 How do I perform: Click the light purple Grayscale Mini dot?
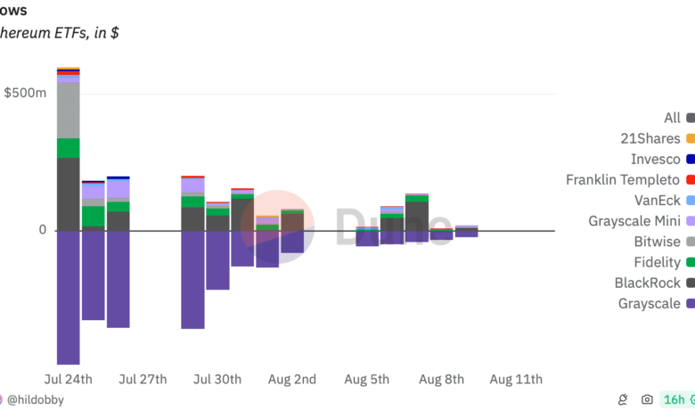point(691,221)
